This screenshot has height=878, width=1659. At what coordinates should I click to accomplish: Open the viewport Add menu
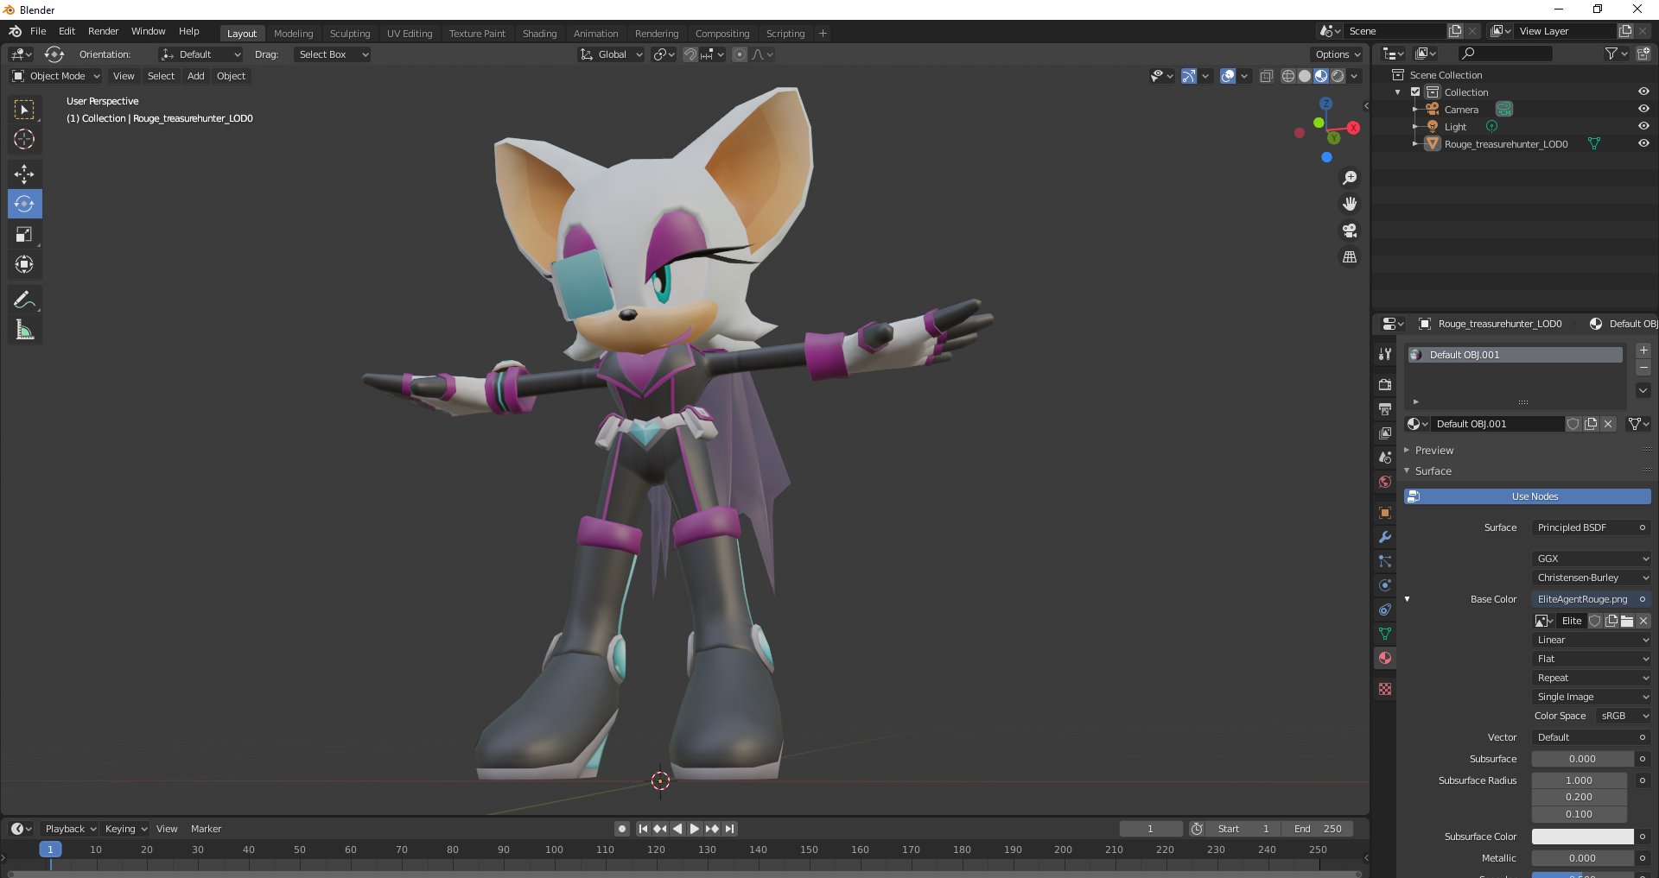coord(196,76)
